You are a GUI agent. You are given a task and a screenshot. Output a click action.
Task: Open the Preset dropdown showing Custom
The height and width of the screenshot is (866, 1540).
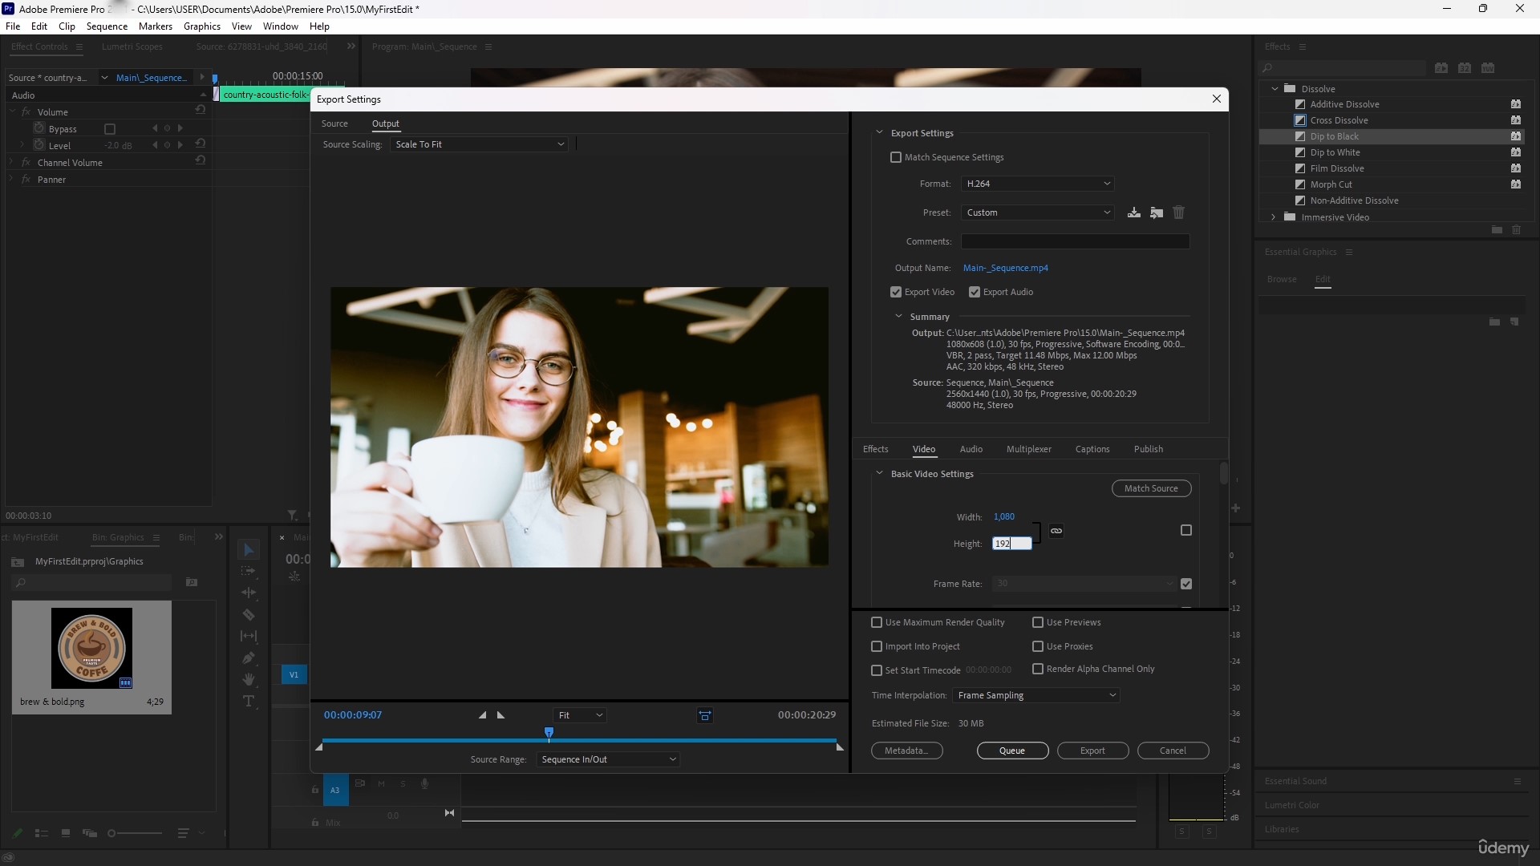tap(1038, 212)
